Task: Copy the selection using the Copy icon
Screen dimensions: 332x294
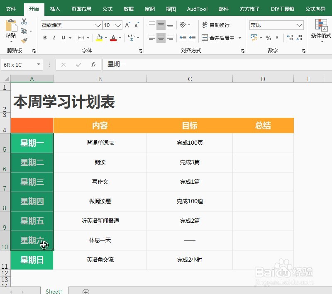Action: (24, 32)
